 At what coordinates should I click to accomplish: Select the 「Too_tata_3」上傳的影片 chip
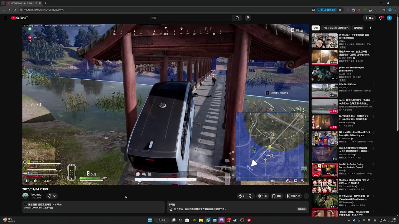(336, 28)
